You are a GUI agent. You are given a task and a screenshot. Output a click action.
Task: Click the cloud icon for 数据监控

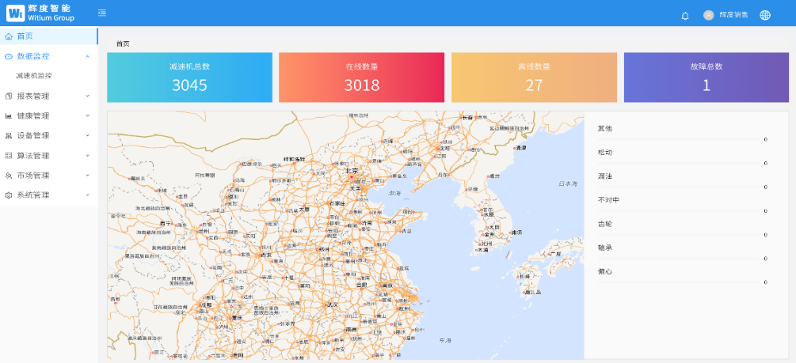click(9, 56)
